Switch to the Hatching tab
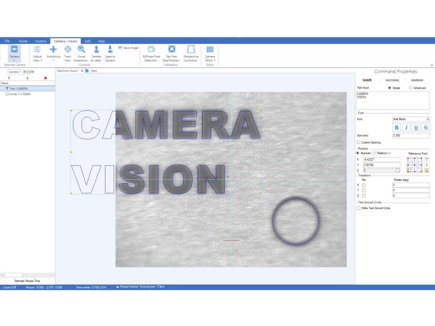Image resolution: width=435 pixels, height=326 pixels. click(392, 80)
